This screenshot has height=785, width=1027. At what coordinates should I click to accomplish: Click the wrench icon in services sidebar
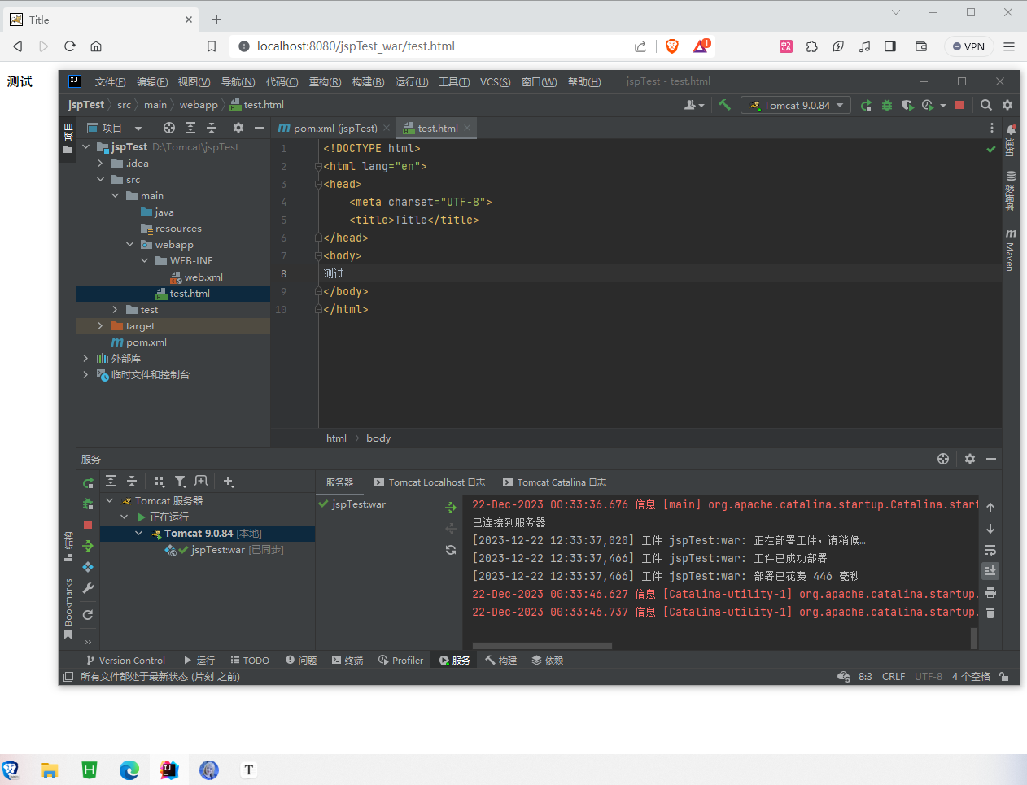pos(88,588)
